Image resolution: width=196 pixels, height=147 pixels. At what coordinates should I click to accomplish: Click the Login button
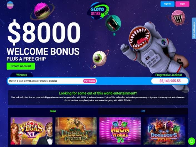182,4
